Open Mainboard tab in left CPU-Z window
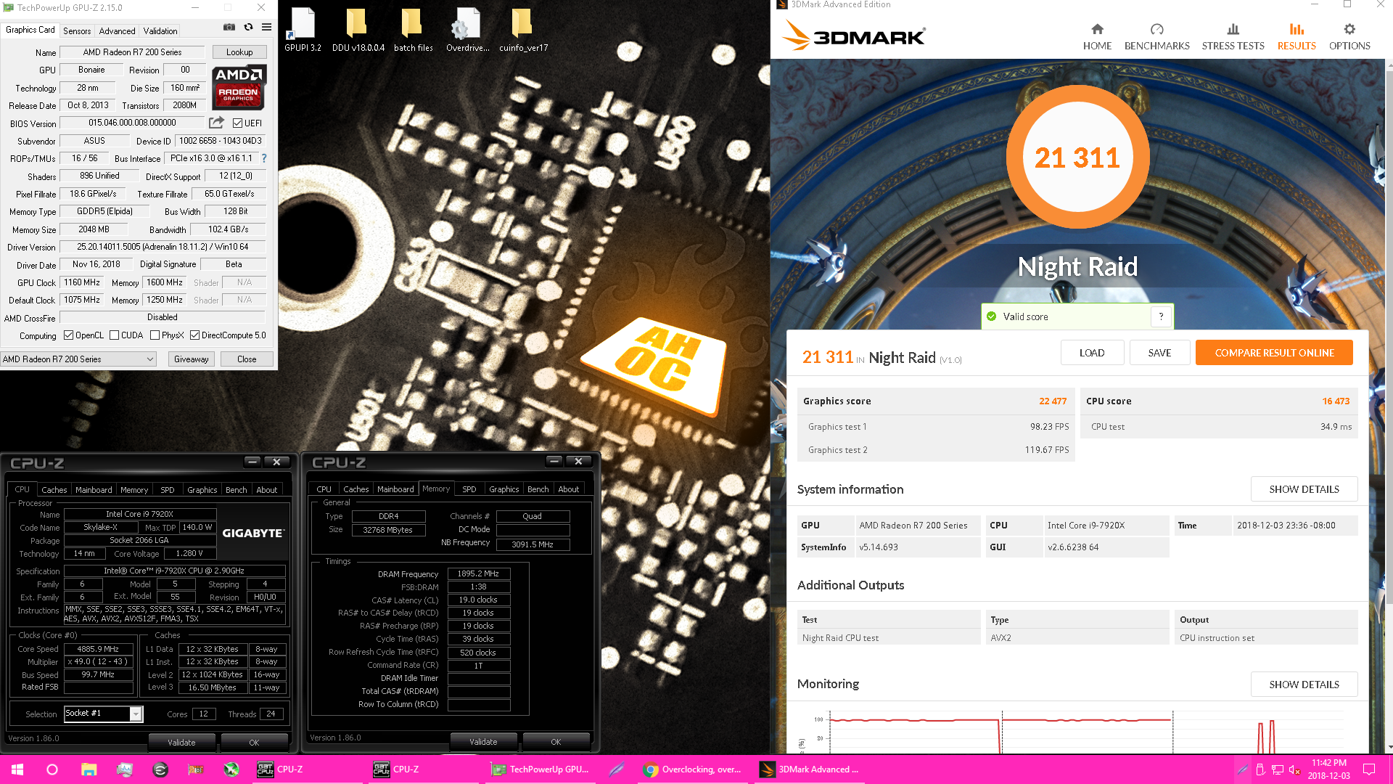 coord(94,490)
